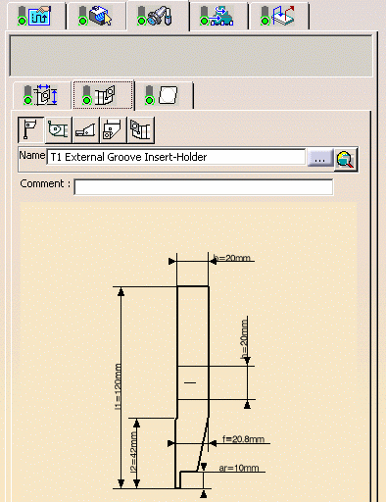Click the search tool magnifier icon
Image resolution: width=386 pixels, height=502 pixels.
click(x=346, y=160)
